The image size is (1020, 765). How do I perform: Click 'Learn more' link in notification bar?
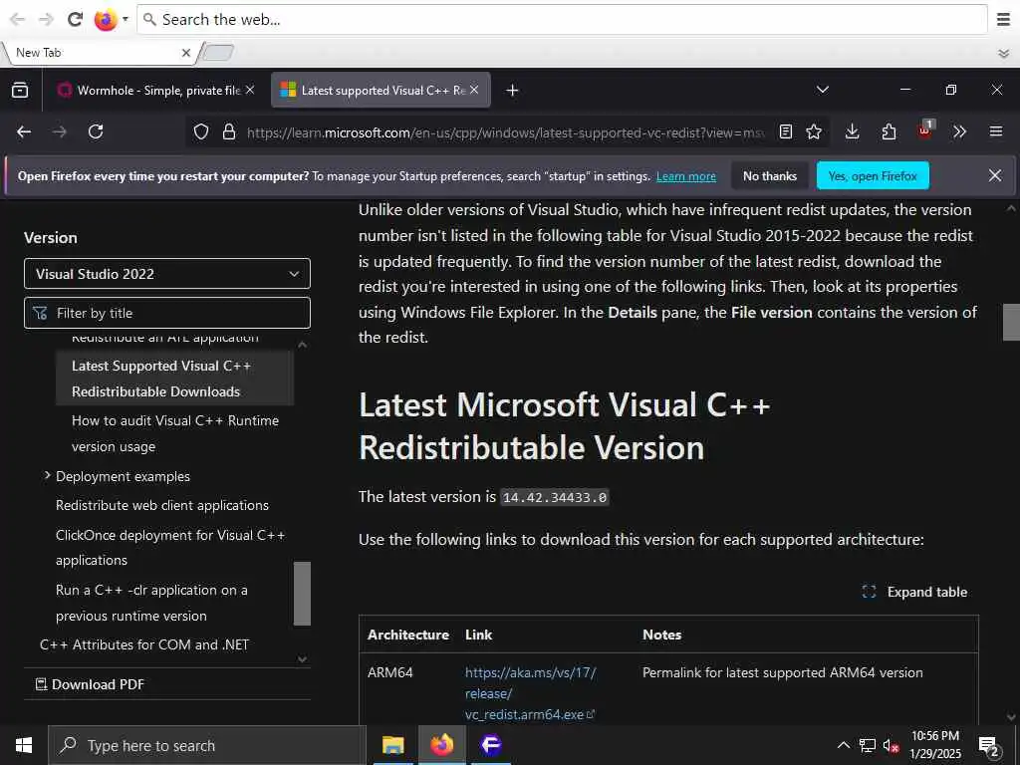point(685,176)
